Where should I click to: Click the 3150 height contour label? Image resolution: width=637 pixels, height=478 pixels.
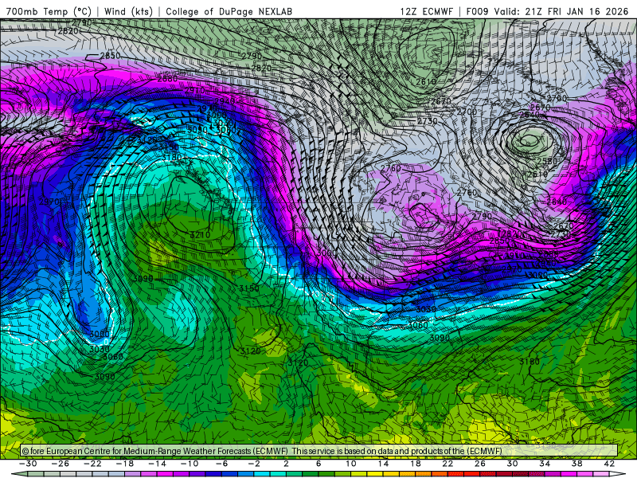pos(249,288)
